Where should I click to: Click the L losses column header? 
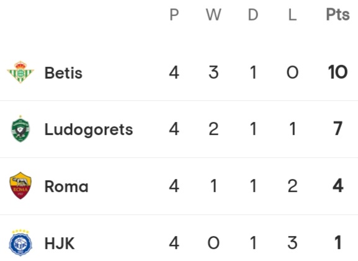click(x=292, y=15)
